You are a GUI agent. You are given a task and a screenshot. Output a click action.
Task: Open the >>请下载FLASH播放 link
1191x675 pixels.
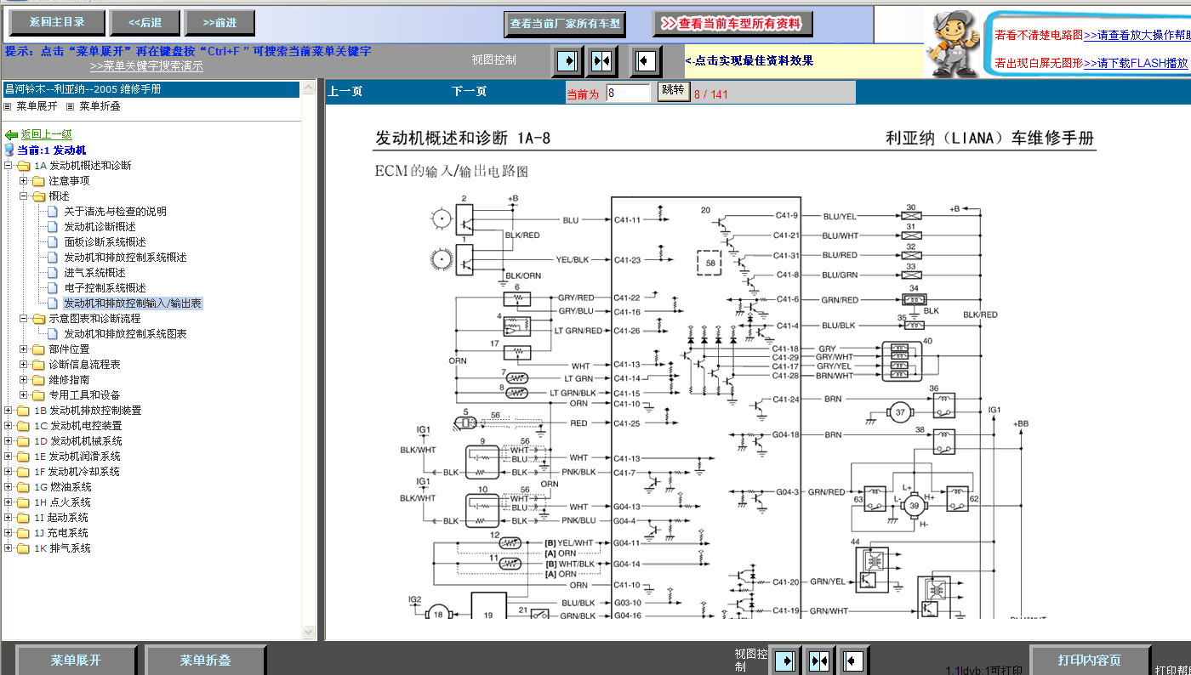(x=1137, y=63)
